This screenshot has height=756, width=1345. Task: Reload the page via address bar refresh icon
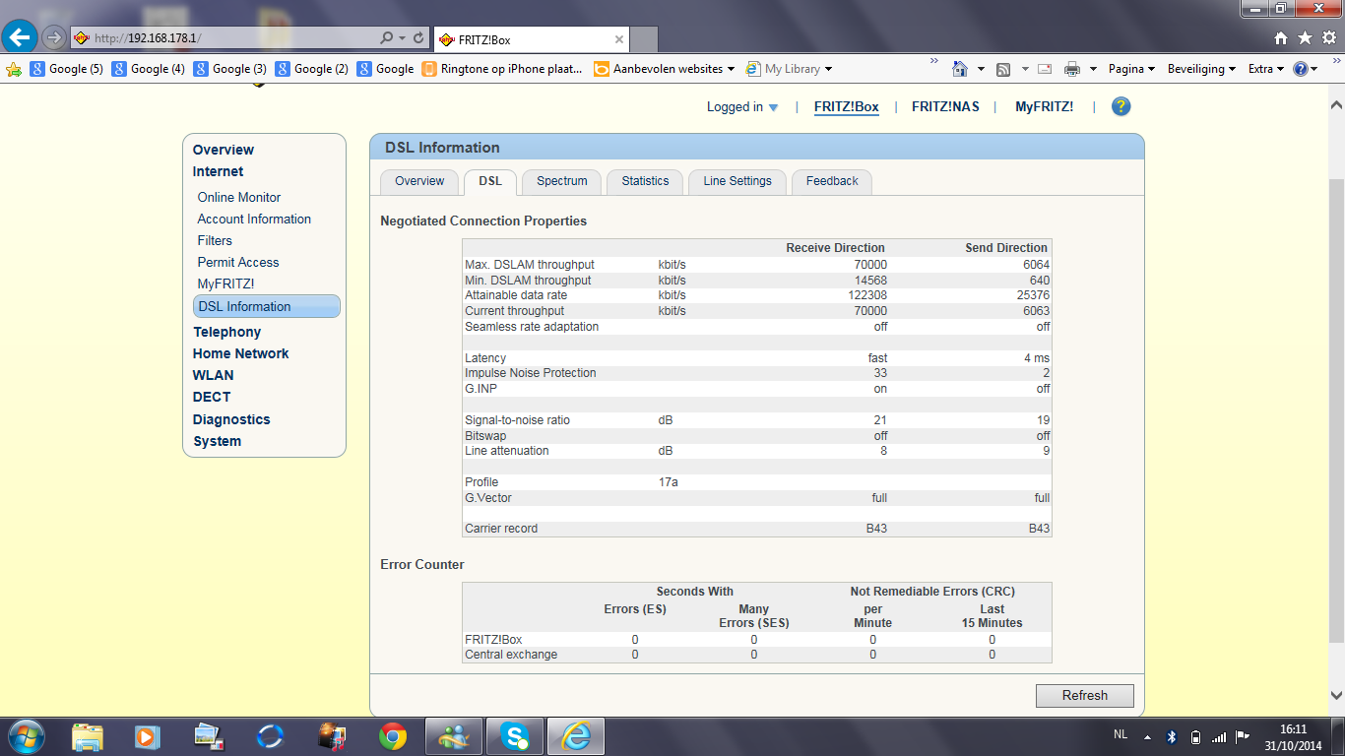419,38
